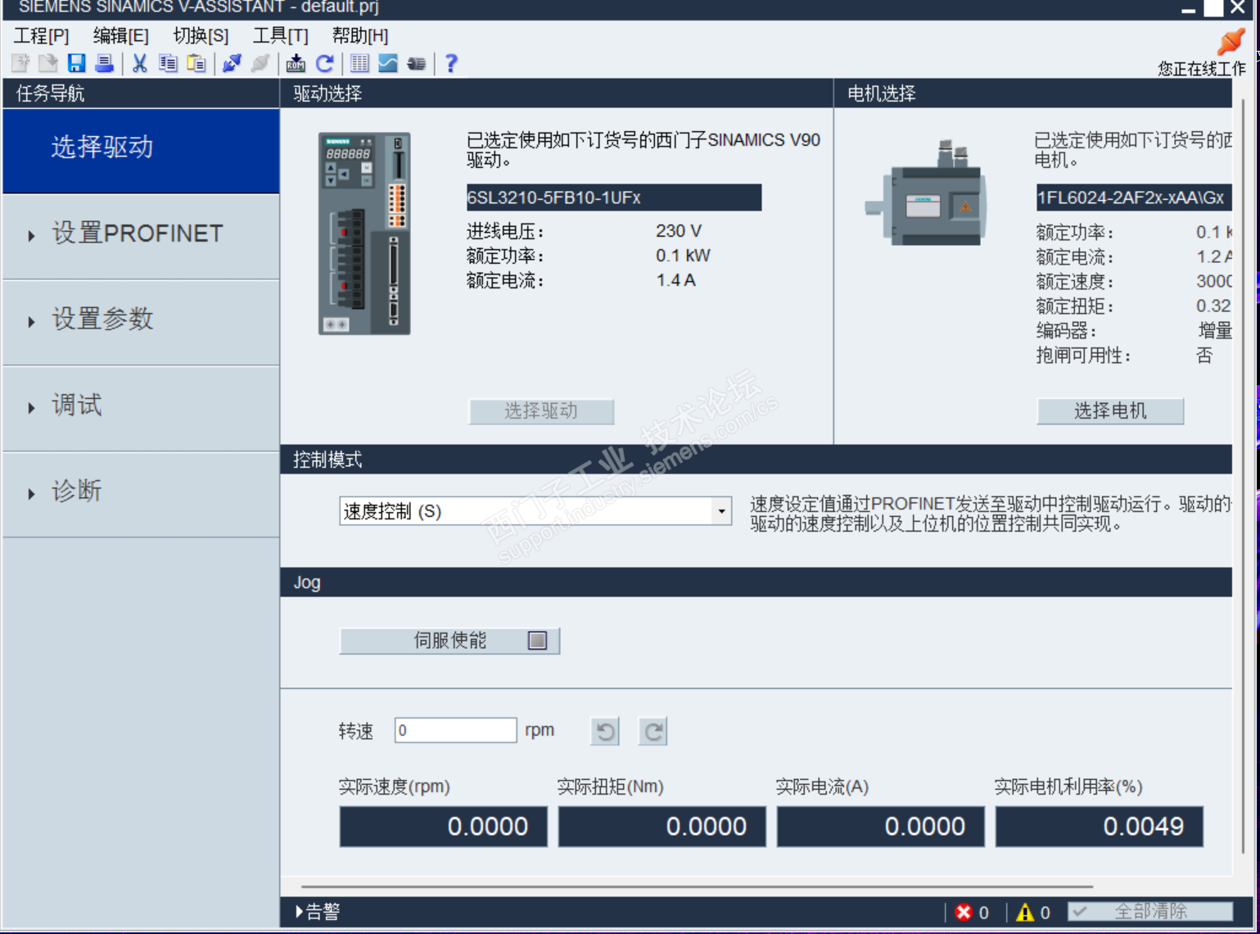Expand the 诊断 navigation arrow

click(31, 494)
